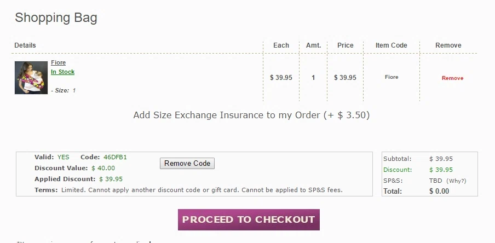The image size is (495, 243).
Task: Click the Remove Code button
Action: tap(187, 164)
